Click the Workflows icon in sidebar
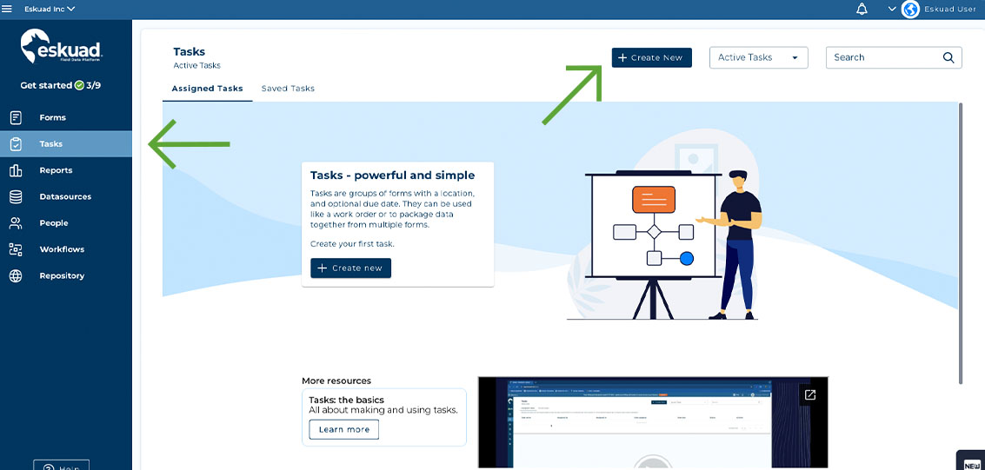Image resolution: width=985 pixels, height=470 pixels. point(16,249)
